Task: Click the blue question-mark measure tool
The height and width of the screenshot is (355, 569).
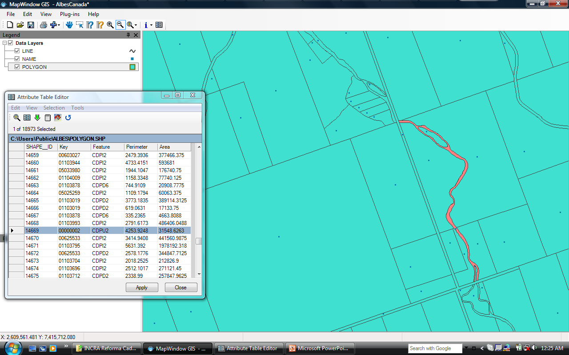Action: point(90,25)
